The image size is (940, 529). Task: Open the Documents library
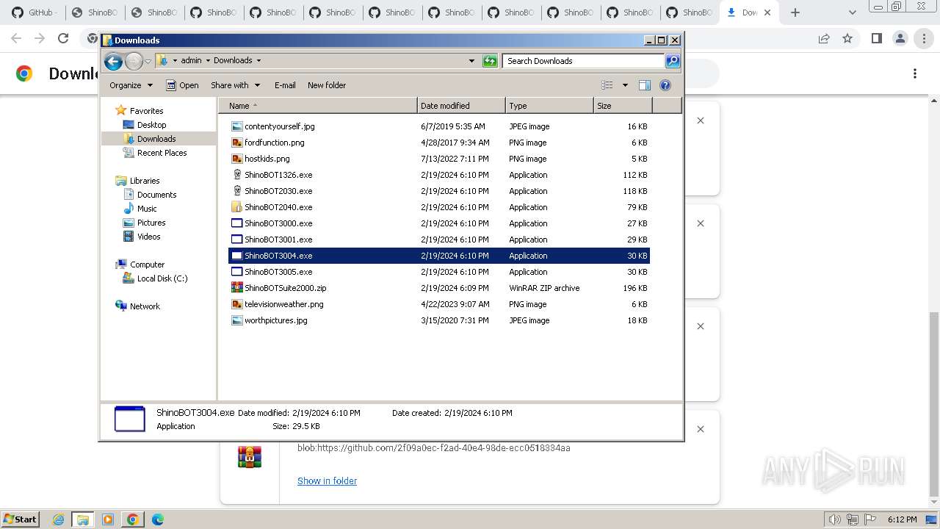click(156, 195)
